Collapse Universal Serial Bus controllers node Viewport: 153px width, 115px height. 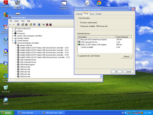(x=12, y=43)
